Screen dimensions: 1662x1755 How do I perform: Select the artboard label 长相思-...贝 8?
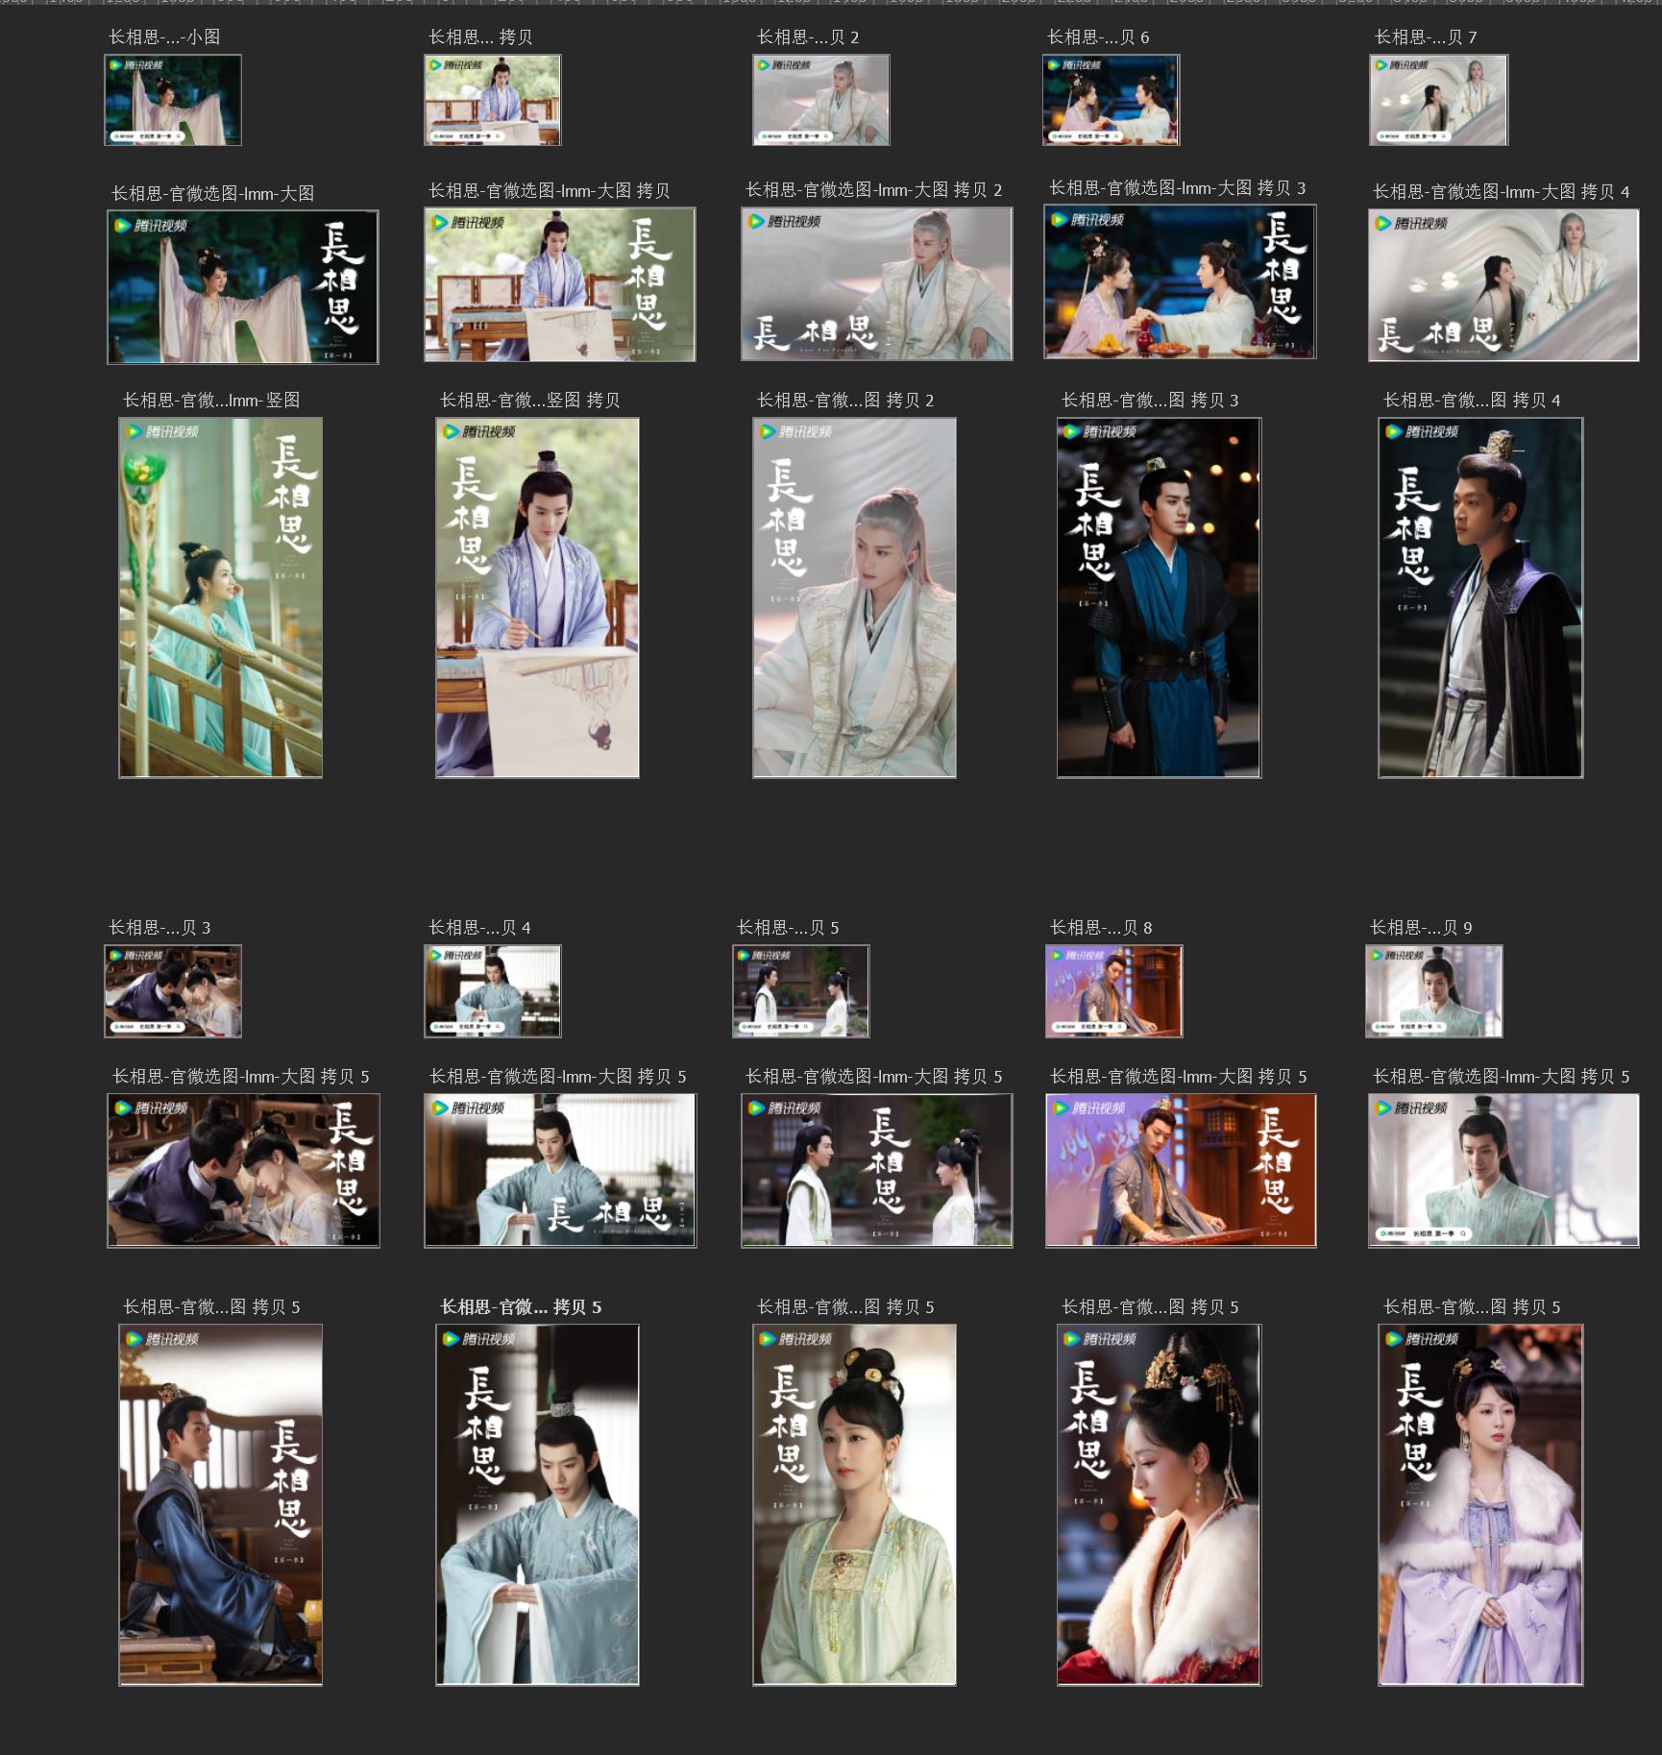[x=1101, y=927]
